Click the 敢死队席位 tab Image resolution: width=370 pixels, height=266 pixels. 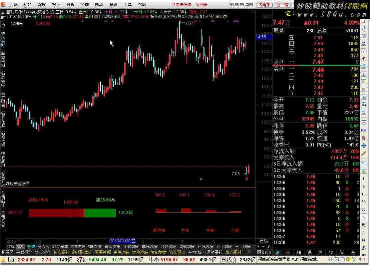[x=82, y=252]
